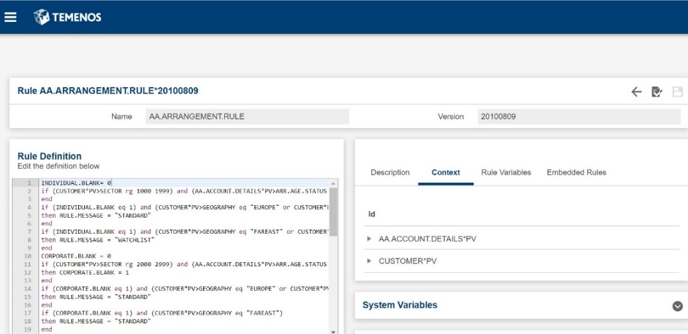Click the code editor vertical scrollbar thumb
Screen dimensions: 688x334
[x=333, y=212]
